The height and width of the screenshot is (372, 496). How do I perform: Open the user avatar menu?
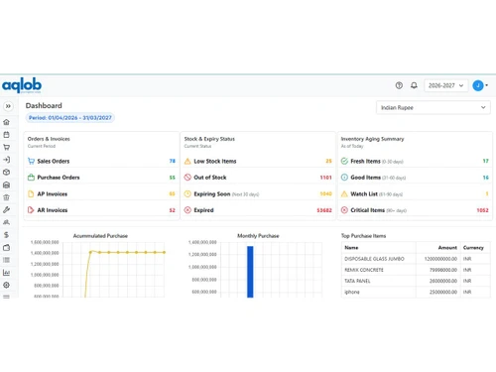[x=480, y=85]
